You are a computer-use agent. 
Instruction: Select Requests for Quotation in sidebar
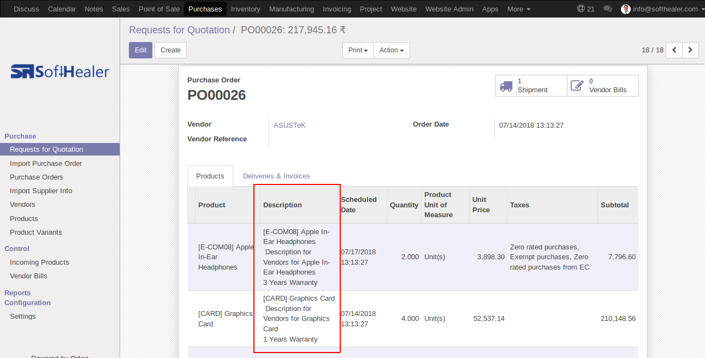(x=60, y=150)
